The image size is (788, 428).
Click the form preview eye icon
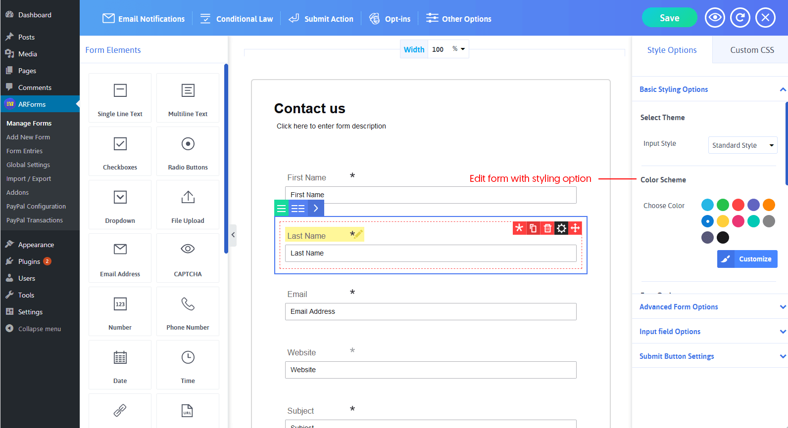tap(715, 18)
